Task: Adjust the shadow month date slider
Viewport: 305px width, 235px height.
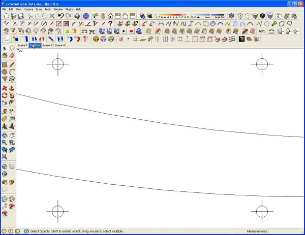Action: 172,15
